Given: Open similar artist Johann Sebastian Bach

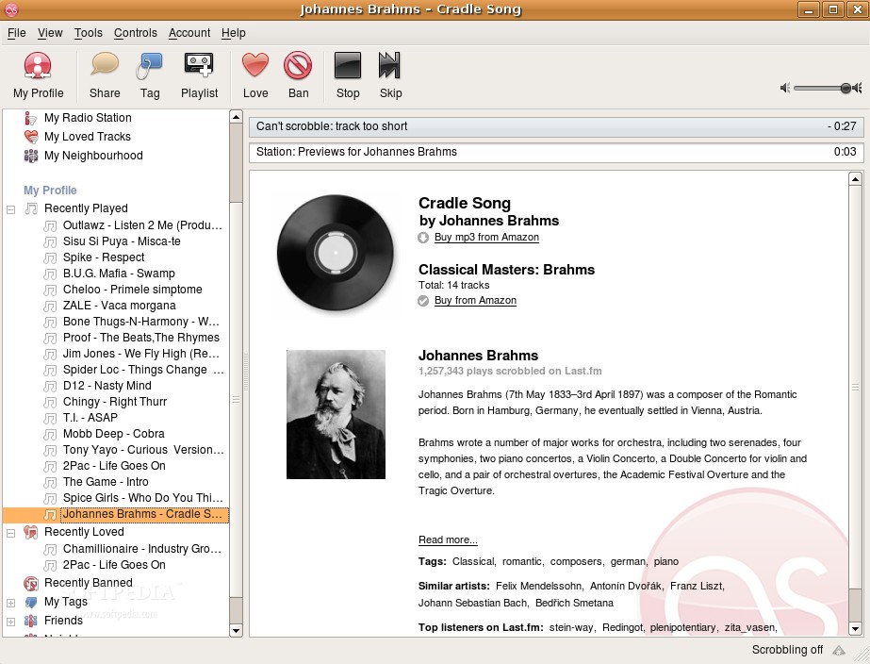Looking at the screenshot, I should [472, 603].
